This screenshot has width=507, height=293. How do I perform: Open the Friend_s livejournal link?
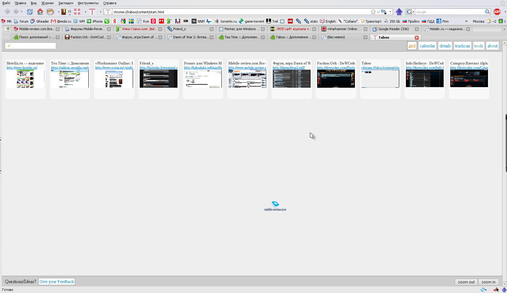(158, 68)
